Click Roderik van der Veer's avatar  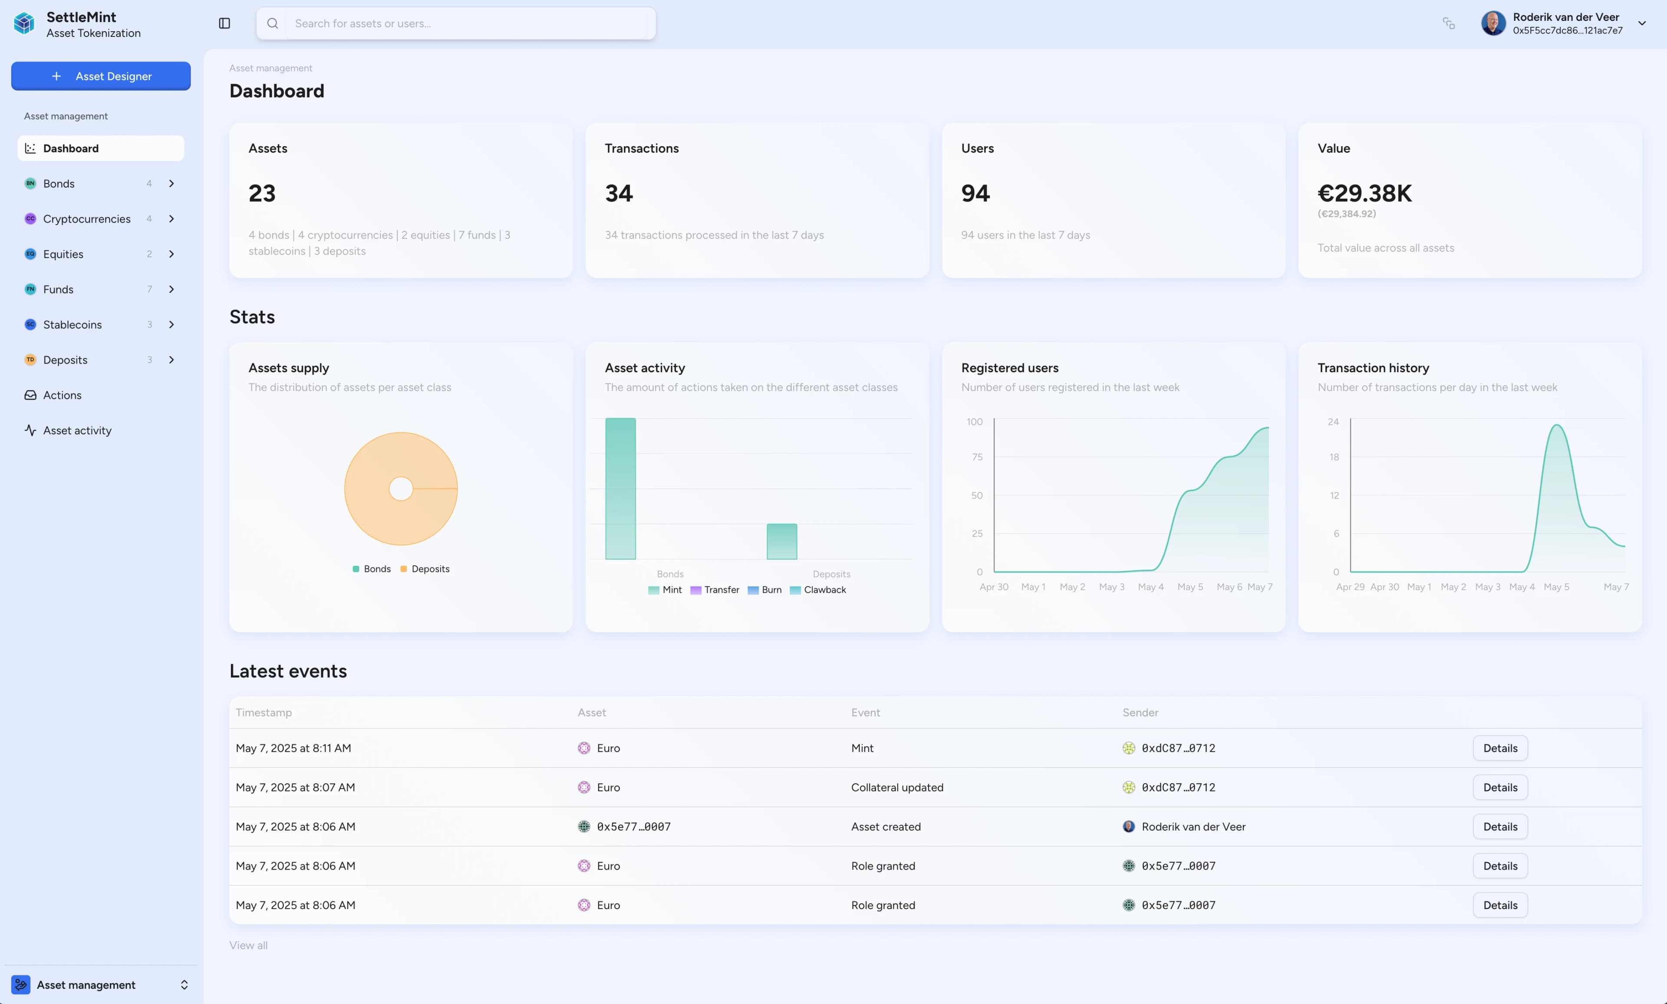point(1493,24)
